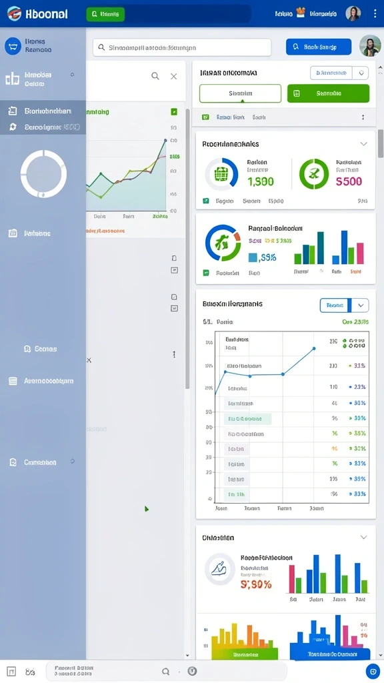The image size is (384, 683).
Task: Click the blue search button beside search field
Action: pyautogui.click(x=319, y=47)
